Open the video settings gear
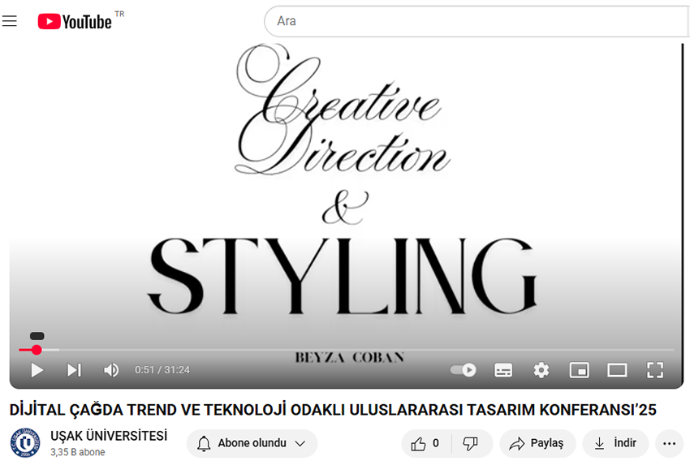Image resolution: width=690 pixels, height=461 pixels. pos(541,370)
